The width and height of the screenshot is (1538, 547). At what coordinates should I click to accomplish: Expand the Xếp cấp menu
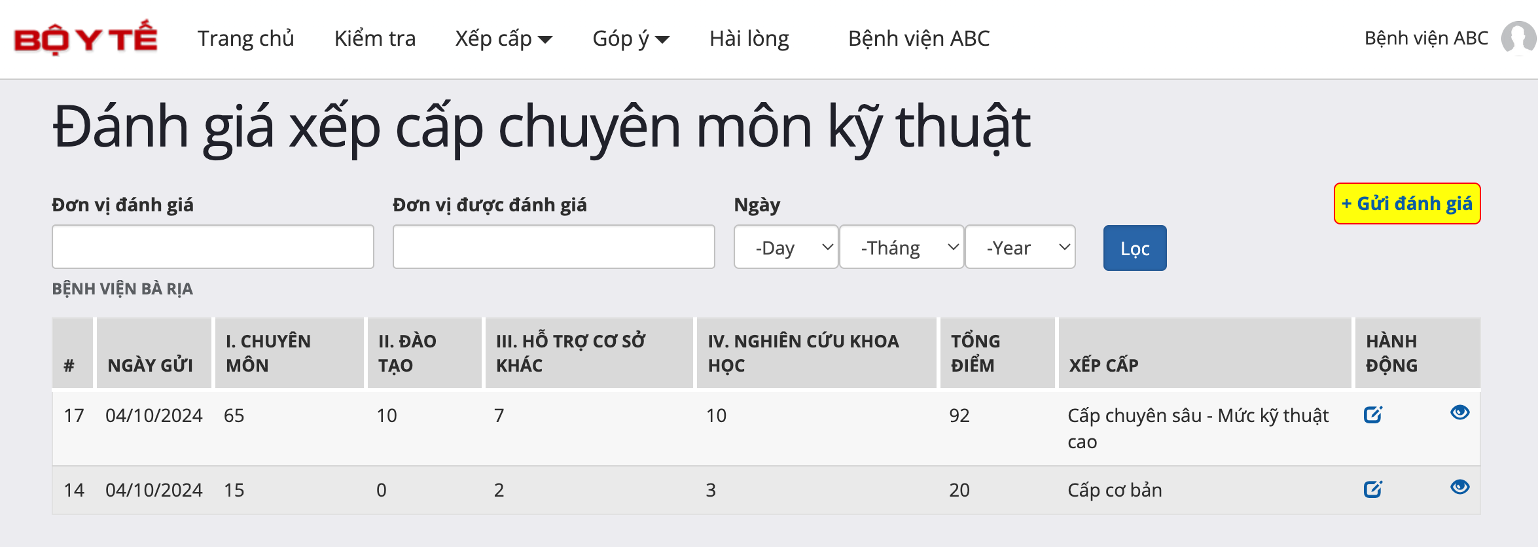tap(503, 39)
